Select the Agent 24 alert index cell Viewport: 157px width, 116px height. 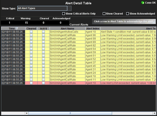pos(93,73)
